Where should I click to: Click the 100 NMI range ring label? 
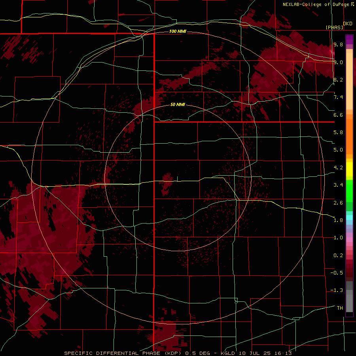click(178, 31)
